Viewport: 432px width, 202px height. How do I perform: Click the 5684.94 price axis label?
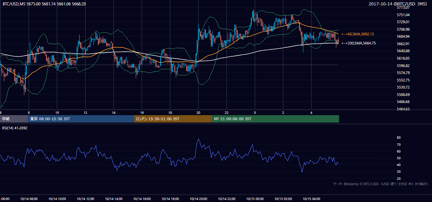click(x=403, y=36)
